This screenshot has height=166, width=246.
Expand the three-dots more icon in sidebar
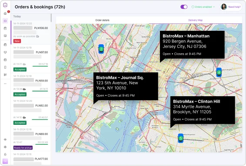pos(5,84)
